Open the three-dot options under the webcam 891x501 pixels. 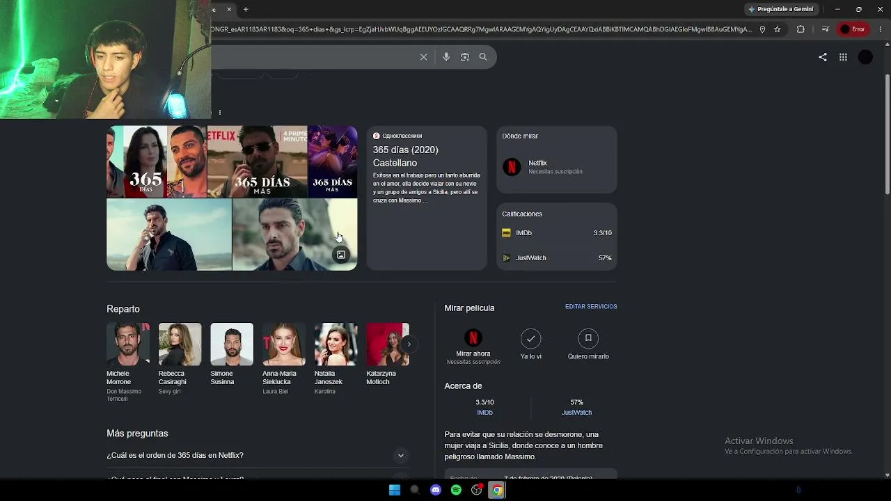[220, 112]
